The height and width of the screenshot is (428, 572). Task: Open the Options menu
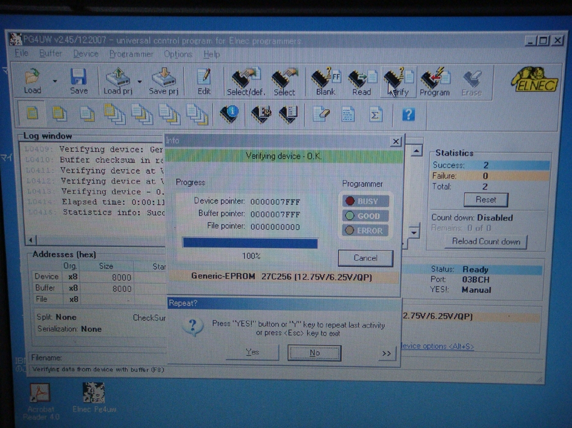point(178,54)
